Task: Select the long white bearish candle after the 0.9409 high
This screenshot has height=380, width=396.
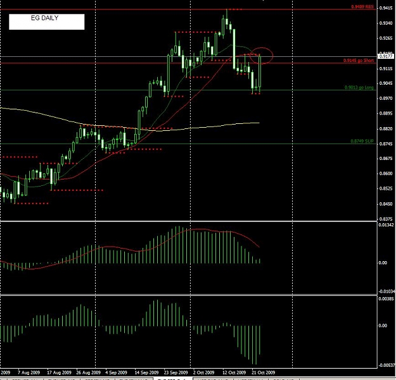Action: [x=234, y=49]
